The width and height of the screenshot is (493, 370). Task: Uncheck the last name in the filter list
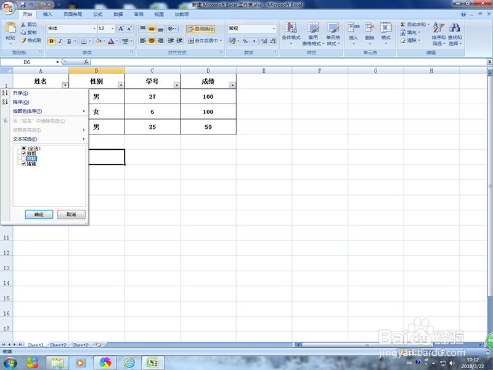tap(23, 163)
